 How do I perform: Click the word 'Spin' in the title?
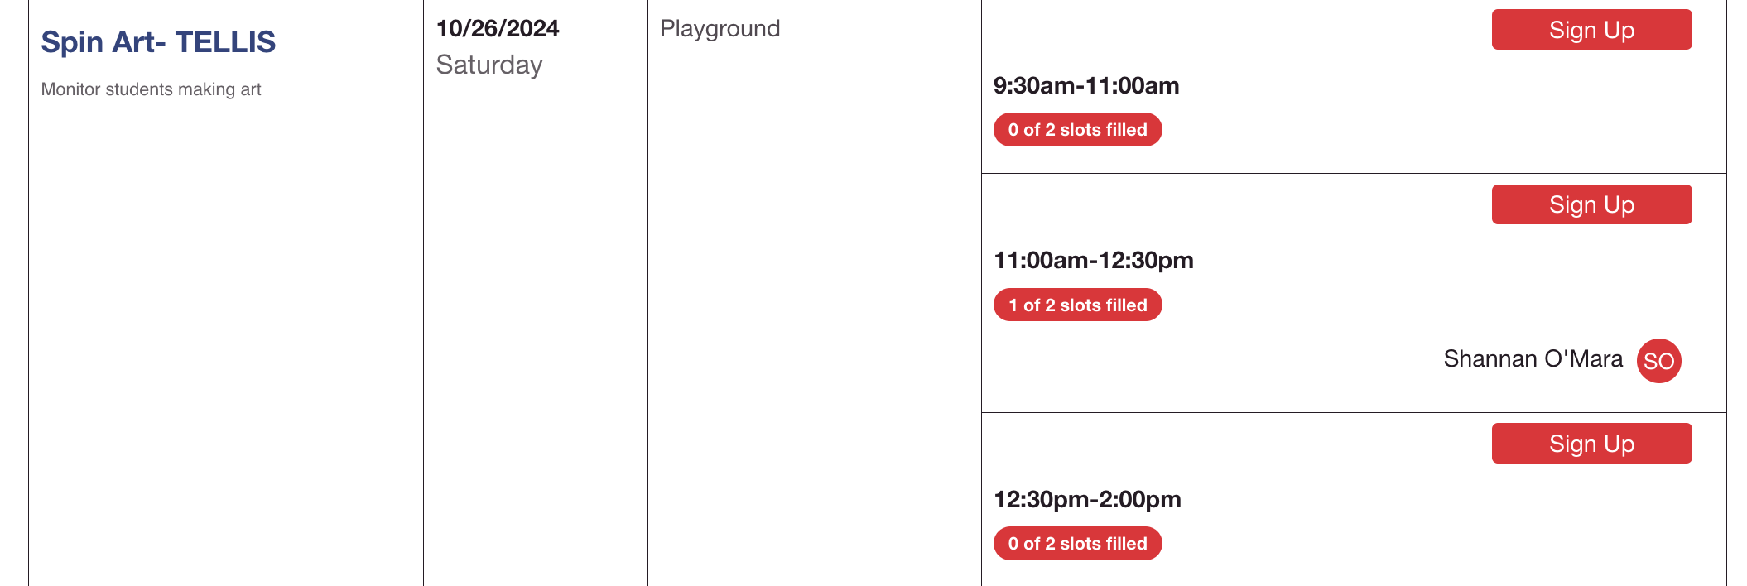coord(73,41)
